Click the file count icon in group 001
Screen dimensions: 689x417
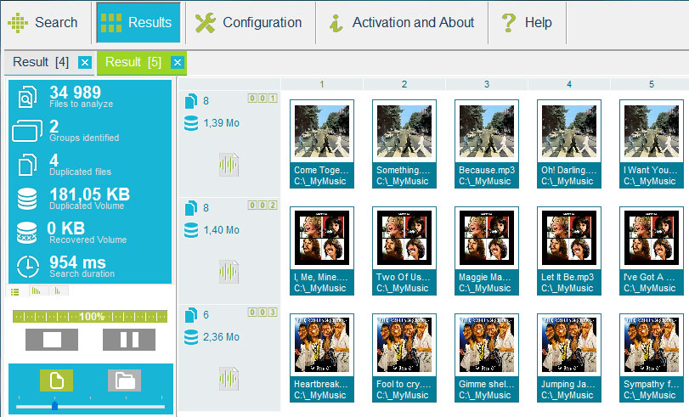190,100
